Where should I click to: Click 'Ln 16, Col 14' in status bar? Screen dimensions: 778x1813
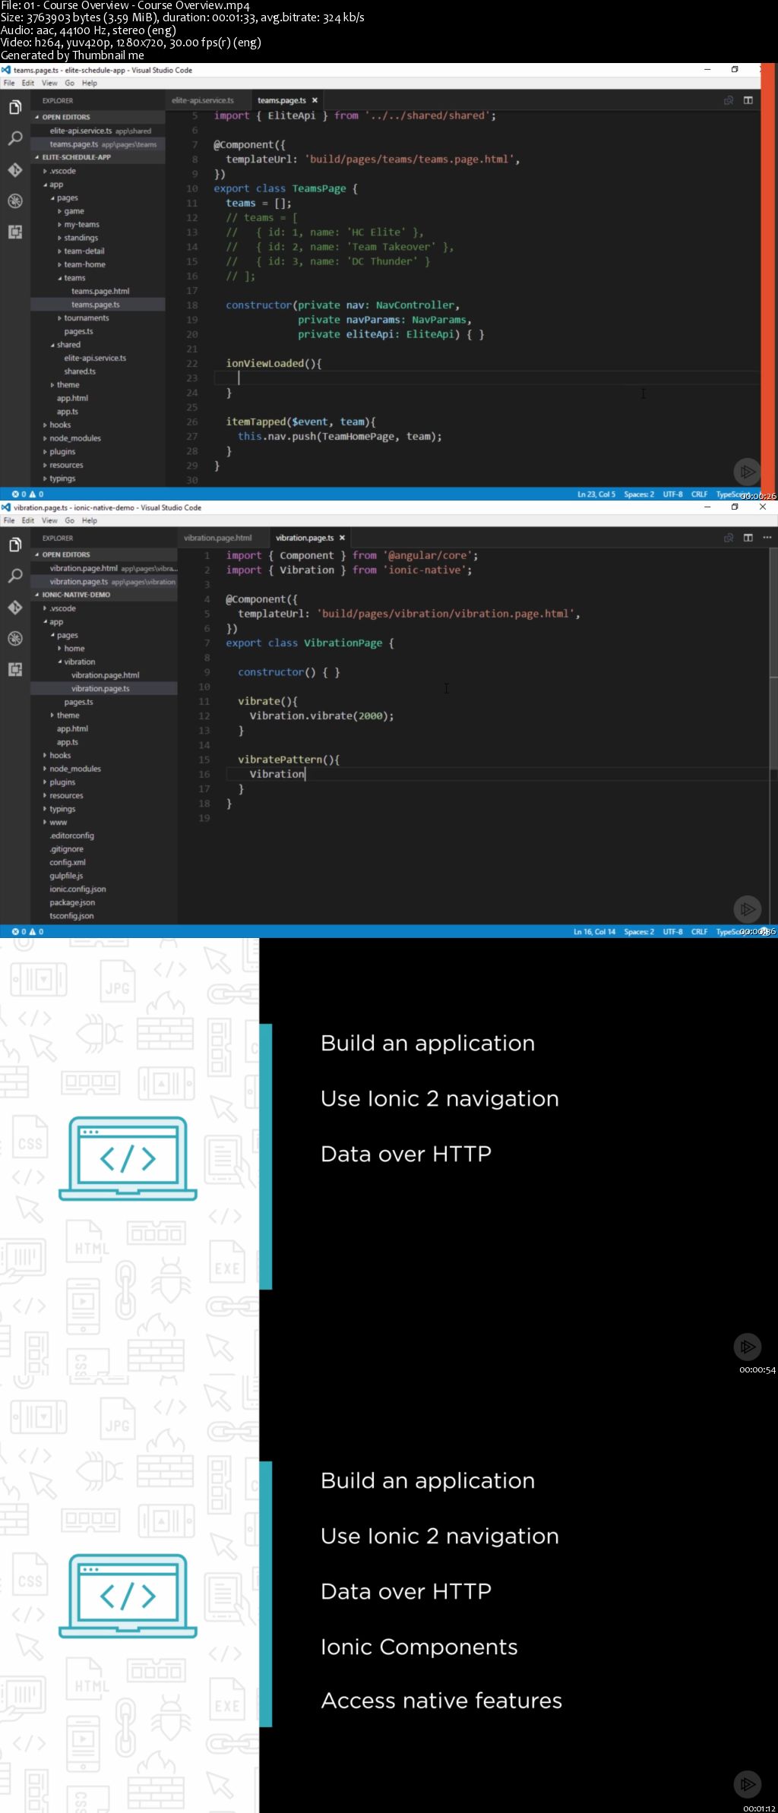coord(595,932)
